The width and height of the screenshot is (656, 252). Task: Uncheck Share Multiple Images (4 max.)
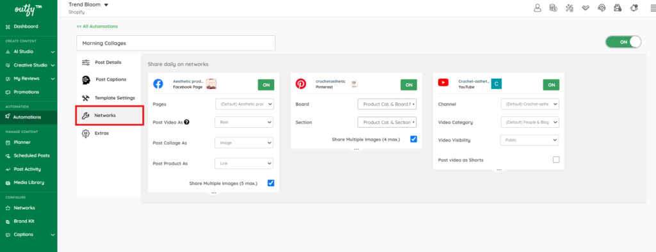point(414,139)
